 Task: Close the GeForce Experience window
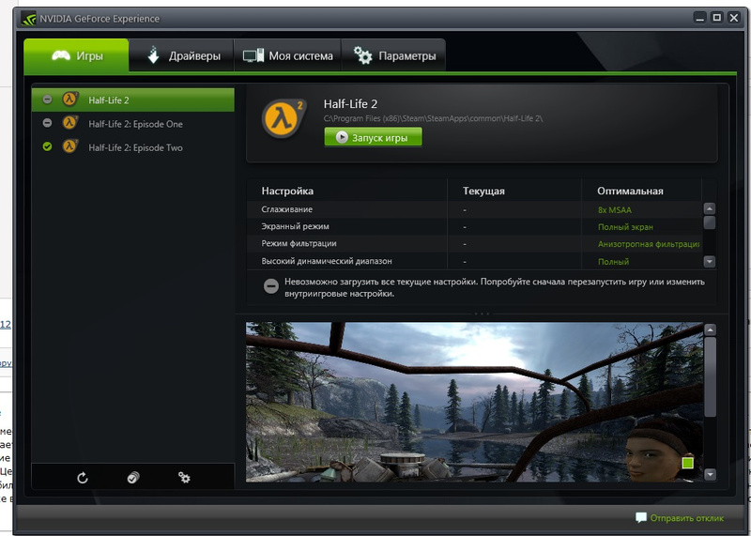click(734, 18)
